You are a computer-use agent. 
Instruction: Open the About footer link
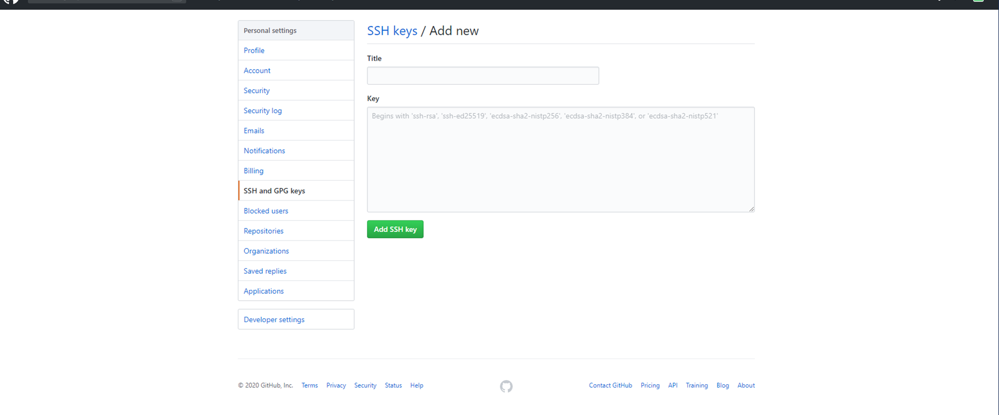(x=746, y=385)
